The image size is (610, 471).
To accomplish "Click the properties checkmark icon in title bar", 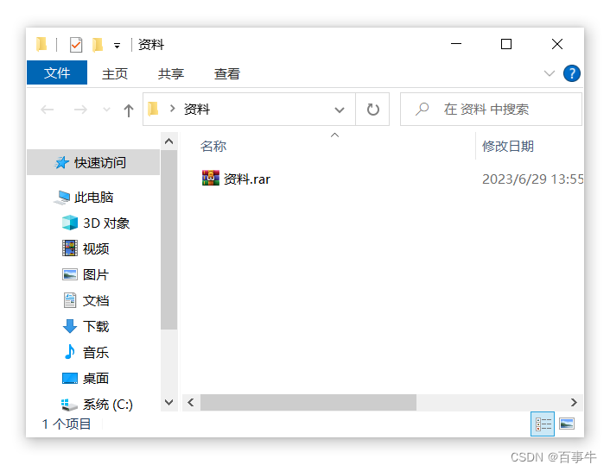I will (x=76, y=45).
